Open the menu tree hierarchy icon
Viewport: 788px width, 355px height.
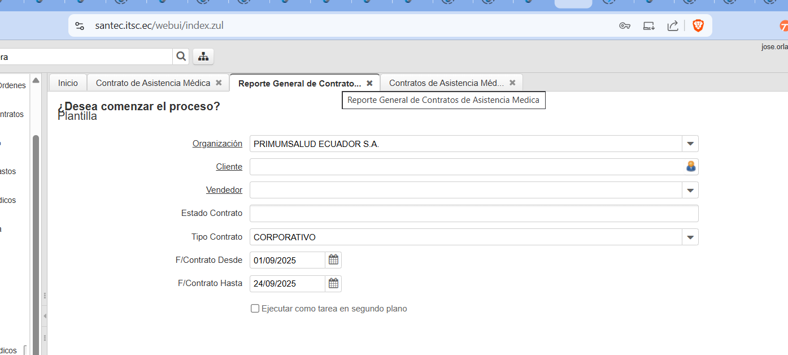point(203,57)
